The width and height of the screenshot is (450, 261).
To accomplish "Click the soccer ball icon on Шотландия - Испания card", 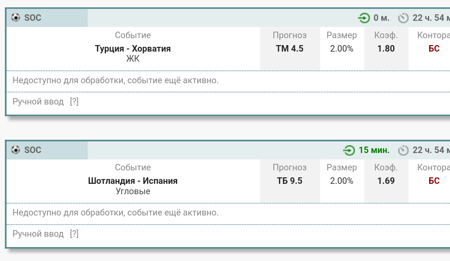I will (x=16, y=150).
